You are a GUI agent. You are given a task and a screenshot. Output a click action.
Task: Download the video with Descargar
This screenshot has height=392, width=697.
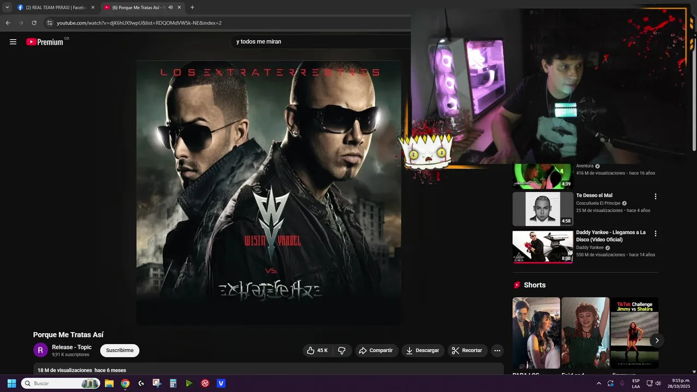[x=423, y=351]
